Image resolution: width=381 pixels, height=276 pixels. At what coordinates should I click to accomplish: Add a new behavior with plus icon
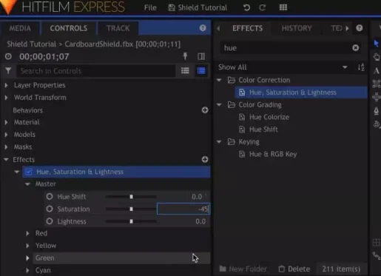click(x=205, y=110)
